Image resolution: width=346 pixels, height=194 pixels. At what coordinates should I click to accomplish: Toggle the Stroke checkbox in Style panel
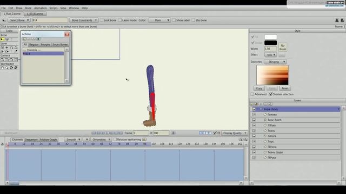coord(252,43)
